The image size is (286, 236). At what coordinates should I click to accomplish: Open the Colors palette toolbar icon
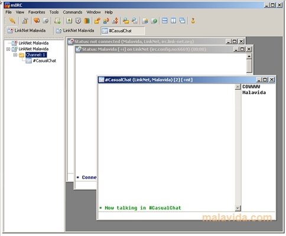point(87,21)
